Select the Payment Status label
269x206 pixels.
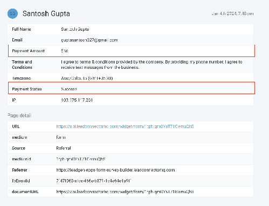coord(27,89)
